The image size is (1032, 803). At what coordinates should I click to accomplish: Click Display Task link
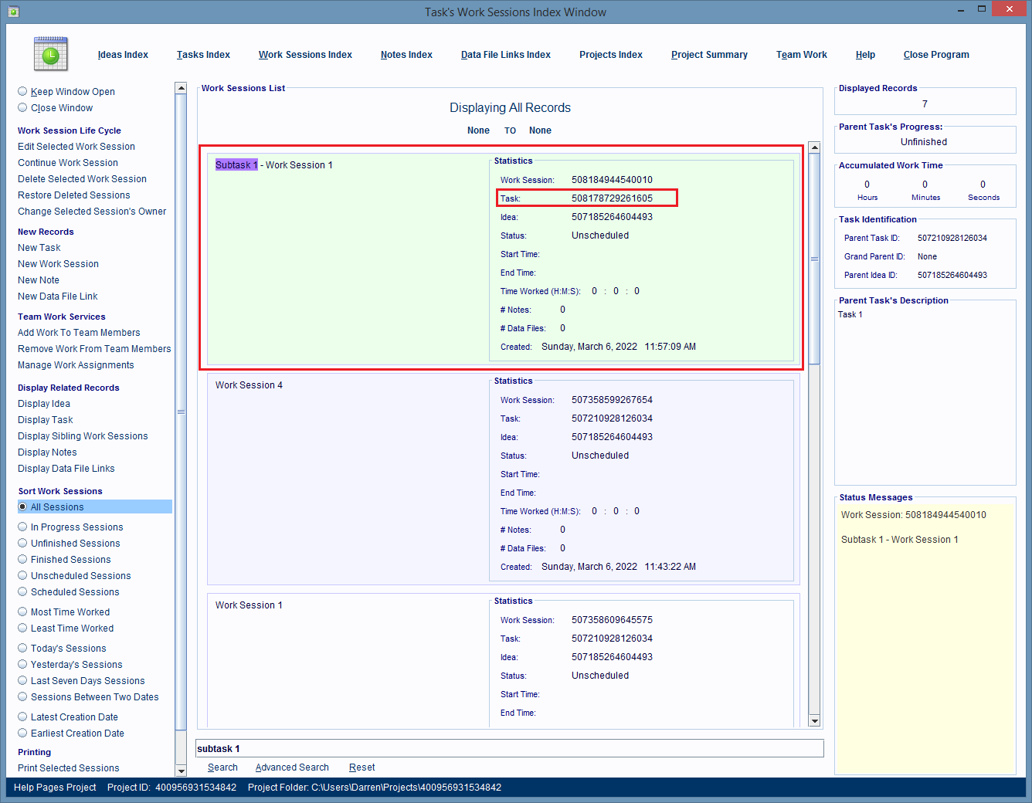[46, 420]
